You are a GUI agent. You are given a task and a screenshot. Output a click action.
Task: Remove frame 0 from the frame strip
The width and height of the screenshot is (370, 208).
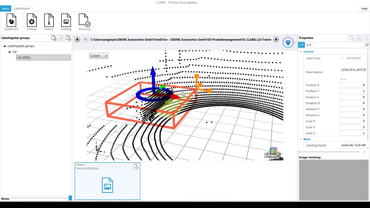click(x=136, y=166)
